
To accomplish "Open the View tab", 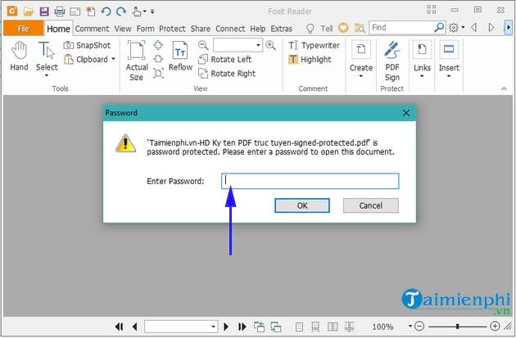I will click(x=123, y=29).
